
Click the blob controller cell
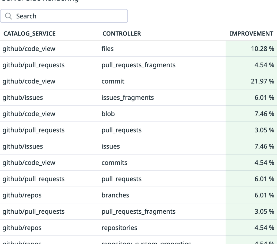point(108,114)
